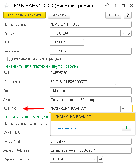Click the 'БИК РКЦ:' label
This screenshot has width=137, height=166.
(x=11, y=109)
